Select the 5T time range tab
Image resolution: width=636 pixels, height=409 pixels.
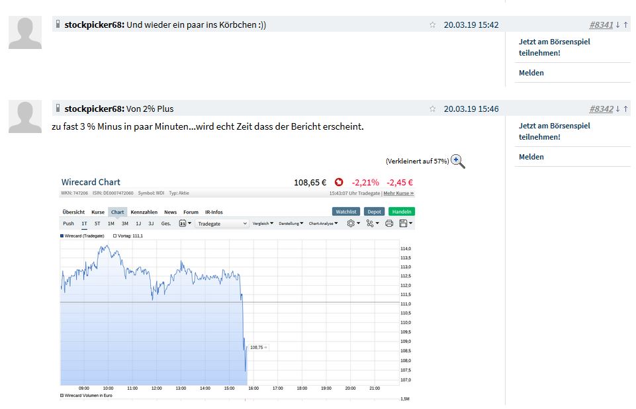coord(97,224)
